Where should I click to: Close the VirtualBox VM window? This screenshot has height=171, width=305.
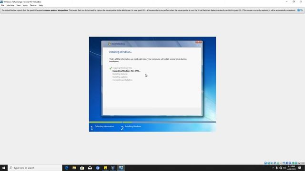301,2
